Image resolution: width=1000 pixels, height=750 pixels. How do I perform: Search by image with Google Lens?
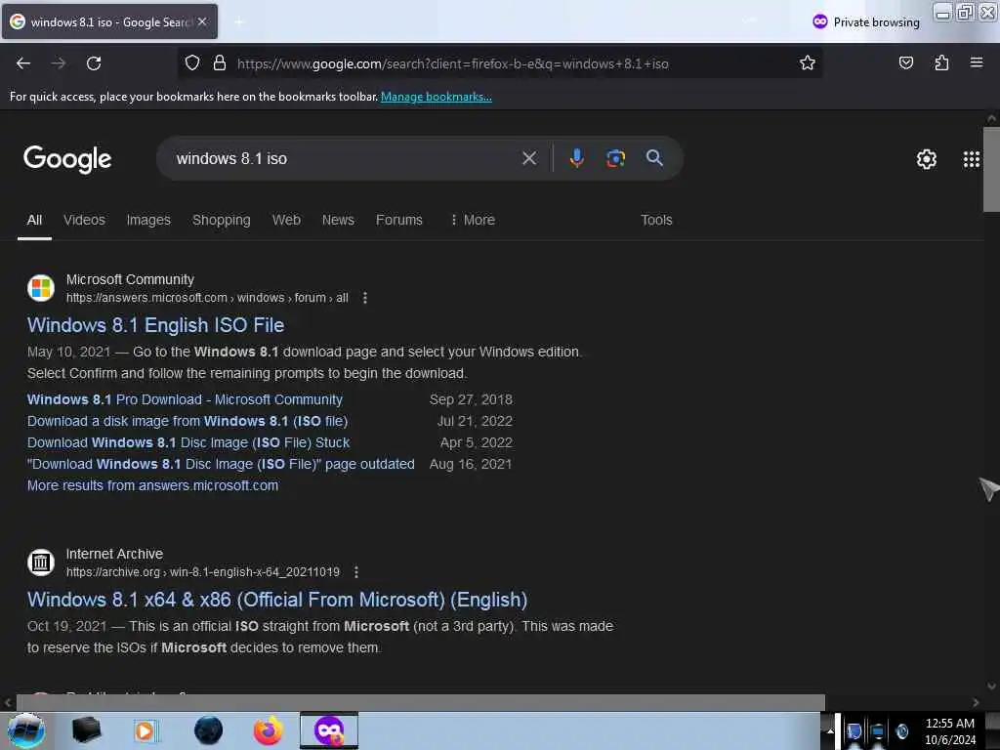click(x=615, y=158)
